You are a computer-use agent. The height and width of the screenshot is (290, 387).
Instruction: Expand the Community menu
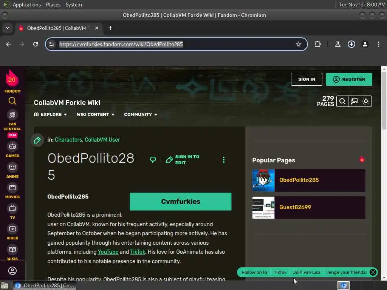pos(141,114)
